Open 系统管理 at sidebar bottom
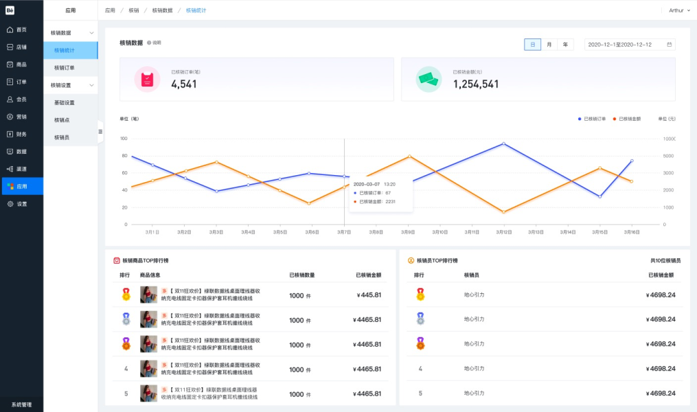The image size is (697, 412). (x=21, y=404)
